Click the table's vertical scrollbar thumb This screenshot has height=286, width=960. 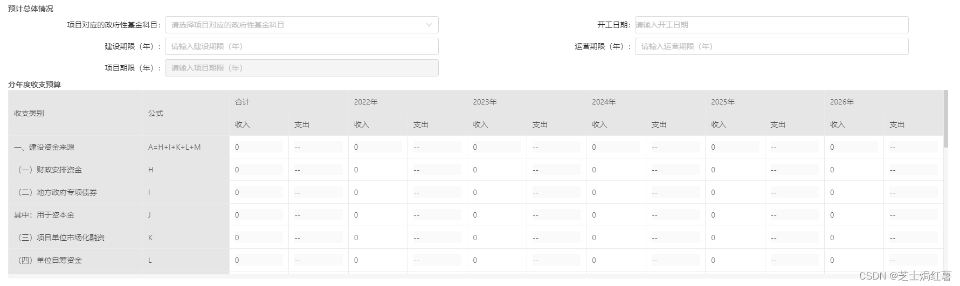945,118
